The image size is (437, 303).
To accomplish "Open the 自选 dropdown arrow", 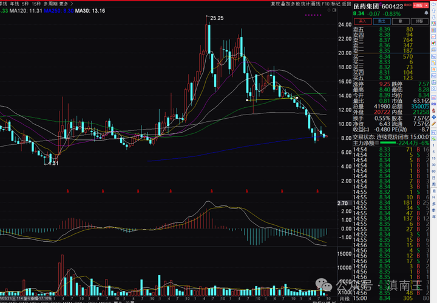I will click(427, 5).
